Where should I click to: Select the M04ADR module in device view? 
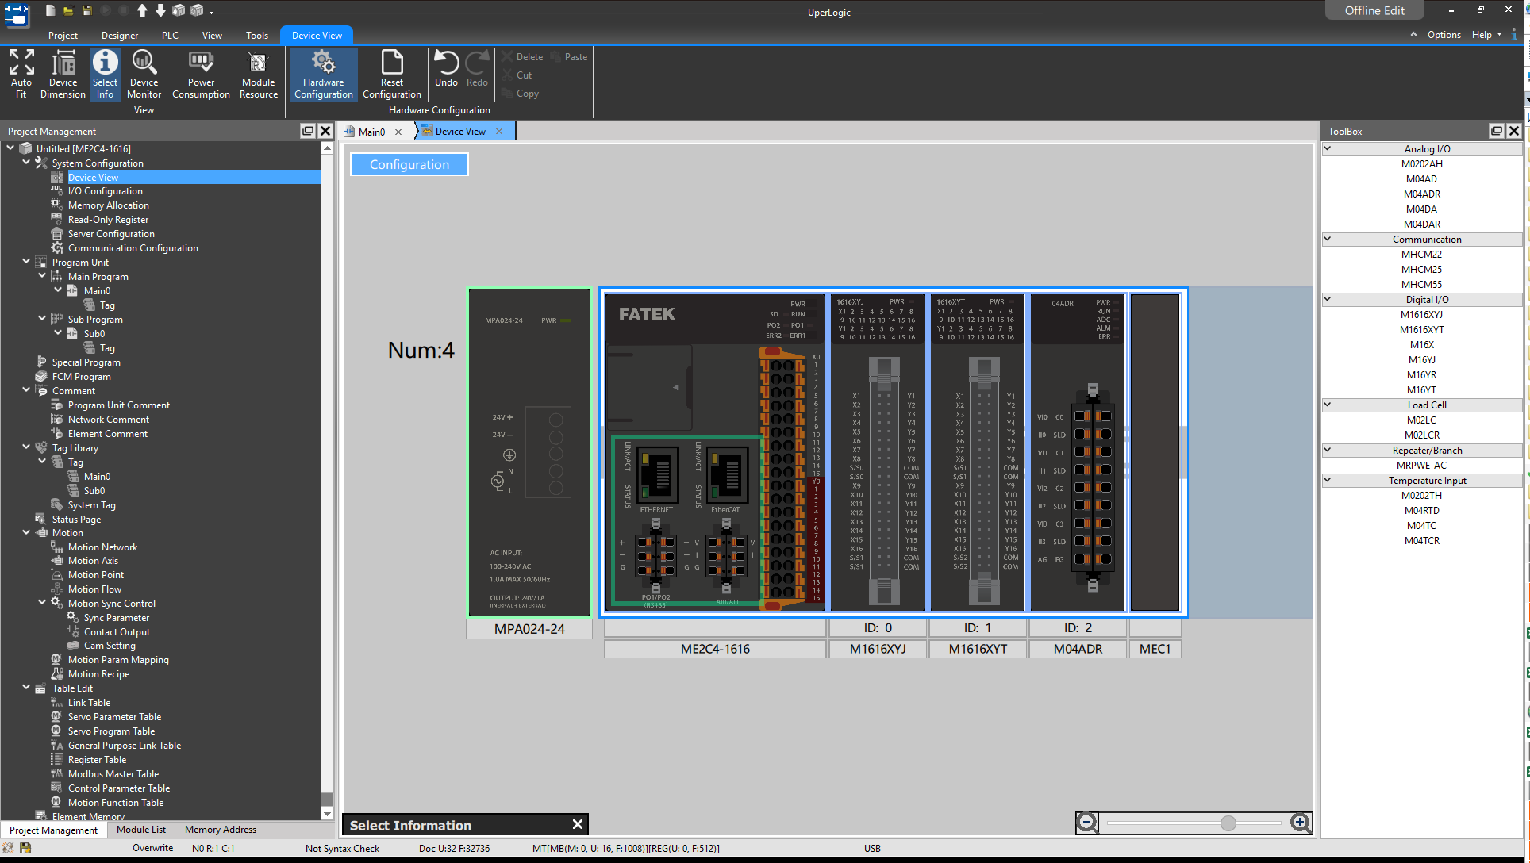1077,452
